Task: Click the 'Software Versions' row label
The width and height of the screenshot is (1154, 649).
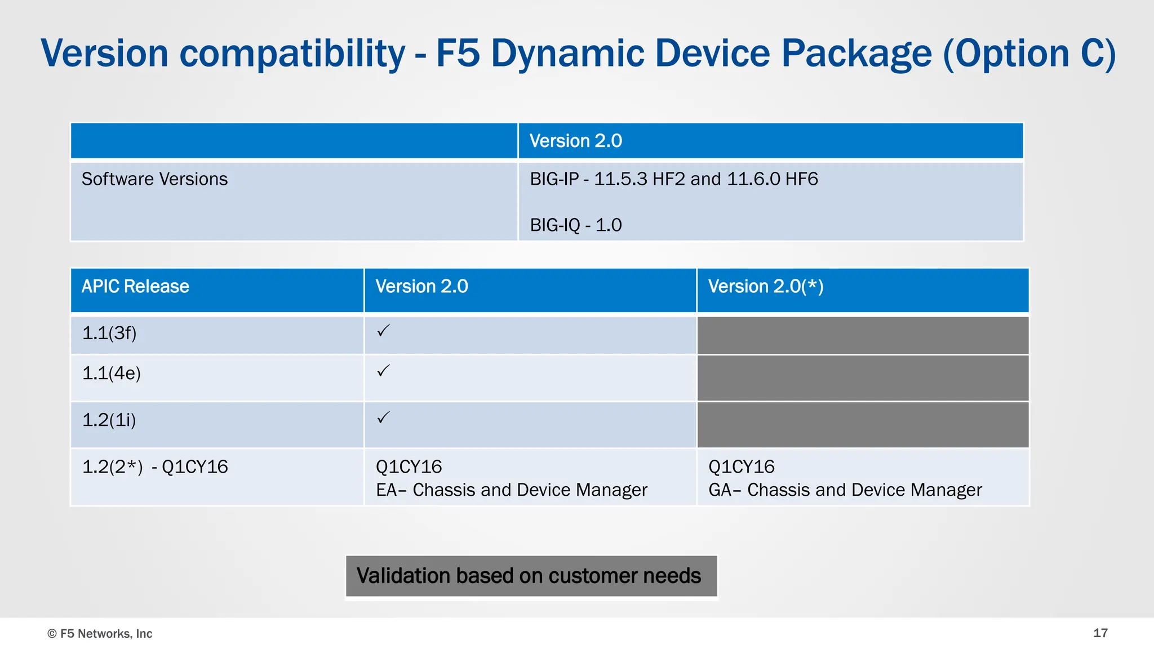Action: (x=154, y=179)
